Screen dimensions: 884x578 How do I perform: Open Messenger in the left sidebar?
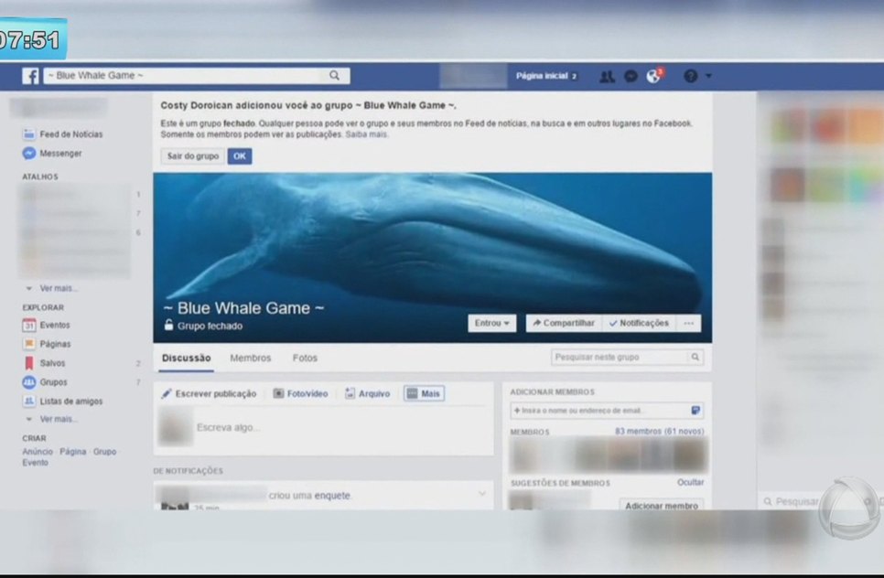pyautogui.click(x=52, y=154)
